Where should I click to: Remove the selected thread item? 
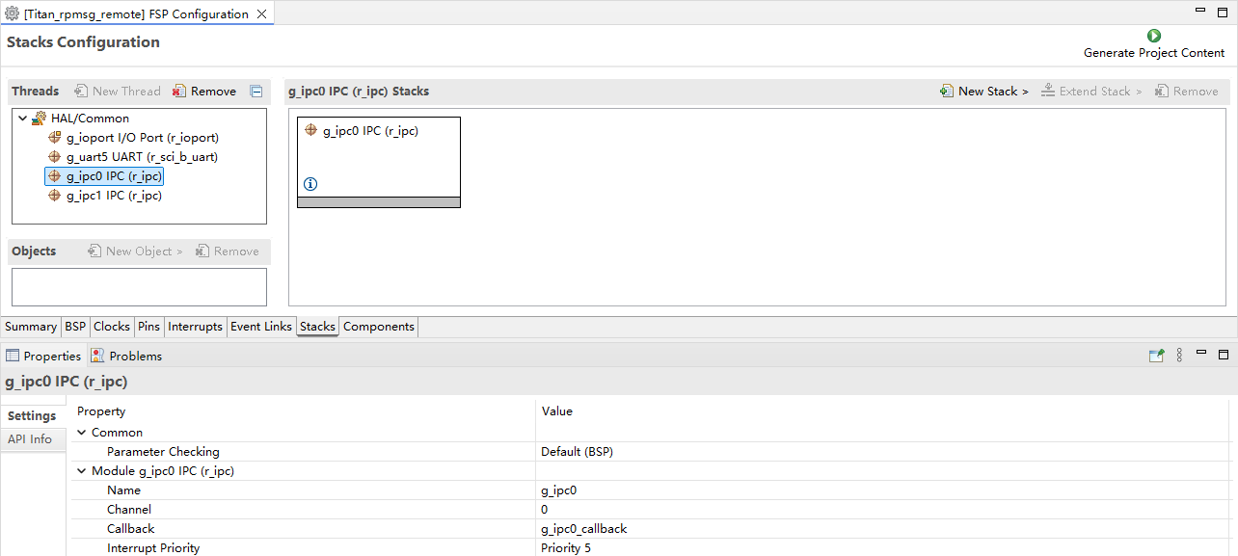coord(204,92)
